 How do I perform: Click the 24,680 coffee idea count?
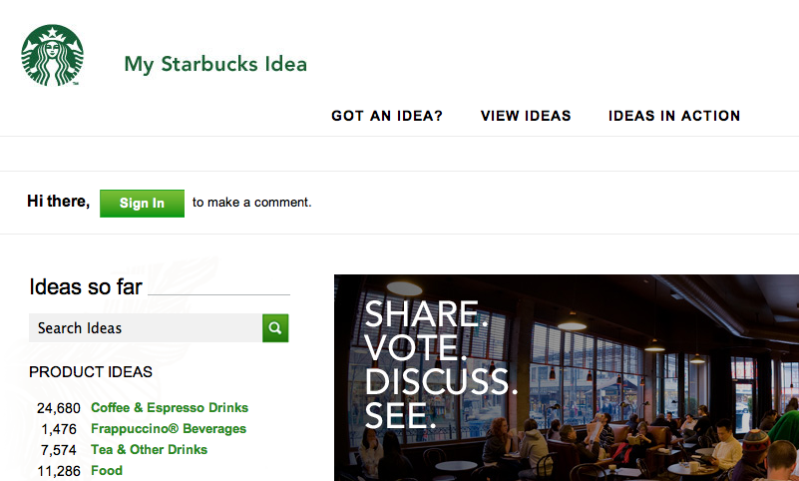pyautogui.click(x=58, y=408)
